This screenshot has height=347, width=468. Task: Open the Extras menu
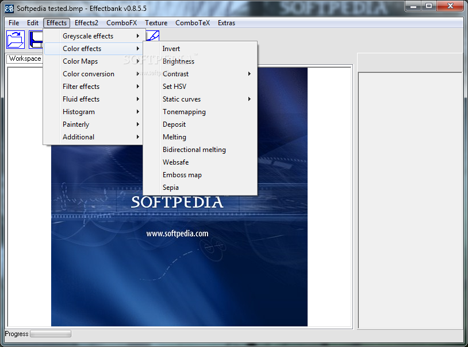227,23
